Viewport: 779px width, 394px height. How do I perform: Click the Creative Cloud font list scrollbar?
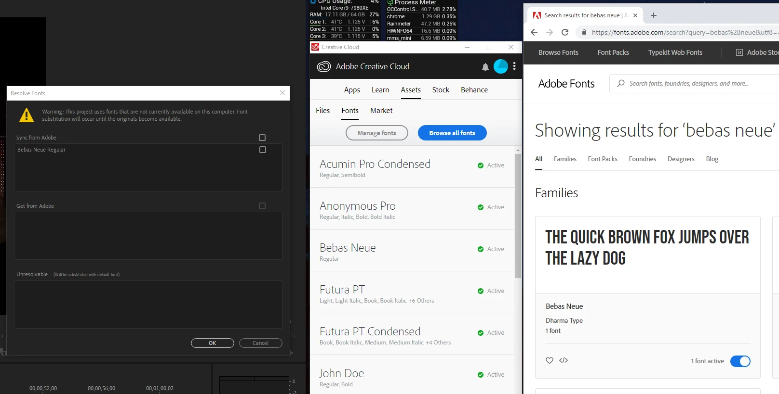tap(518, 216)
